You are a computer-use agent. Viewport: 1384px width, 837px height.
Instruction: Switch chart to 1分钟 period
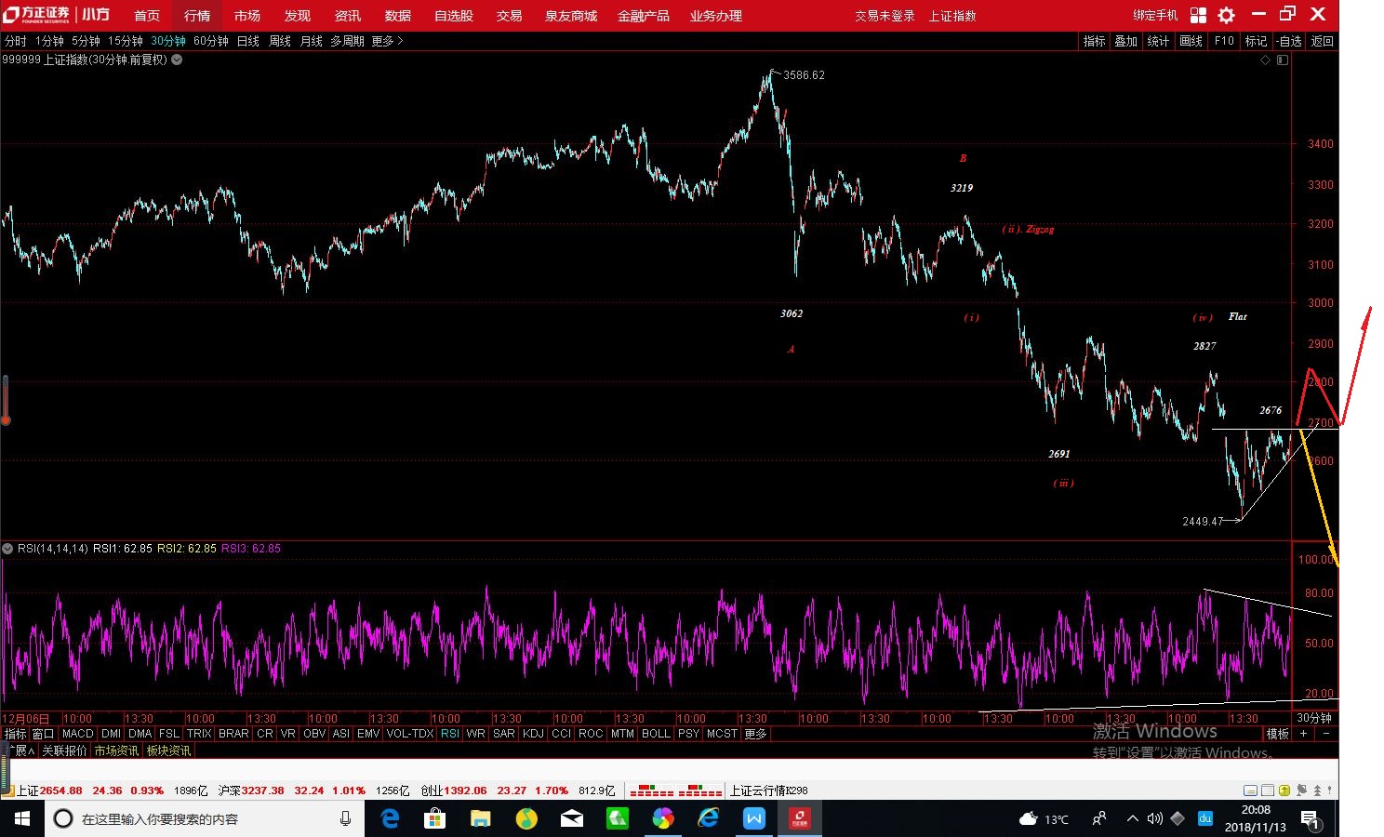coord(49,41)
